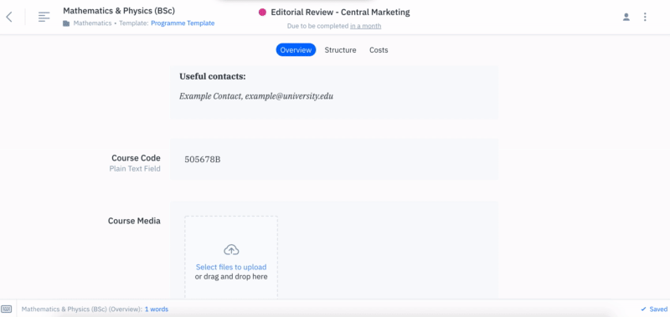Open the three-dot more options menu
The image size is (670, 317).
pos(645,17)
